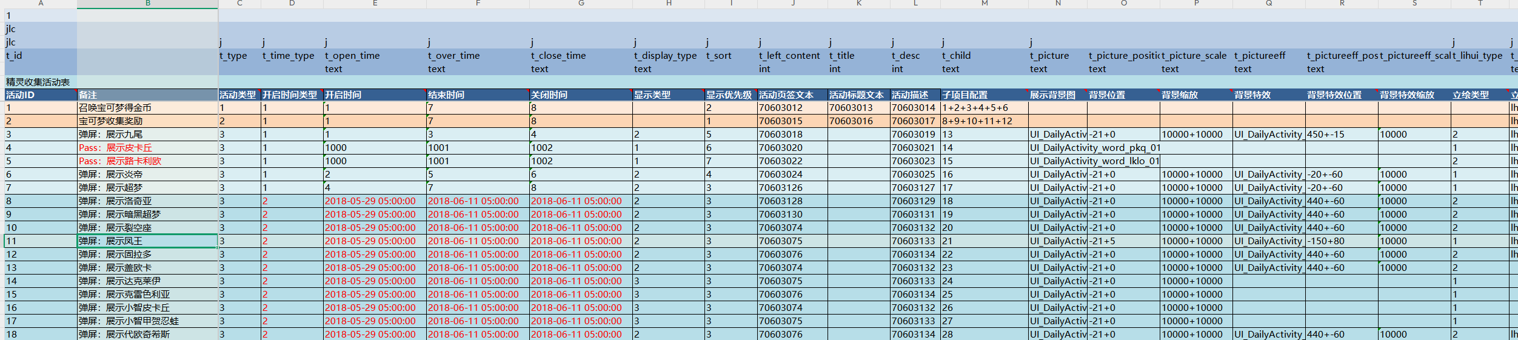The image size is (1518, 340).
Task: Click the UI_DailyActivity_word_lklo_01 cell
Action: click(1094, 161)
